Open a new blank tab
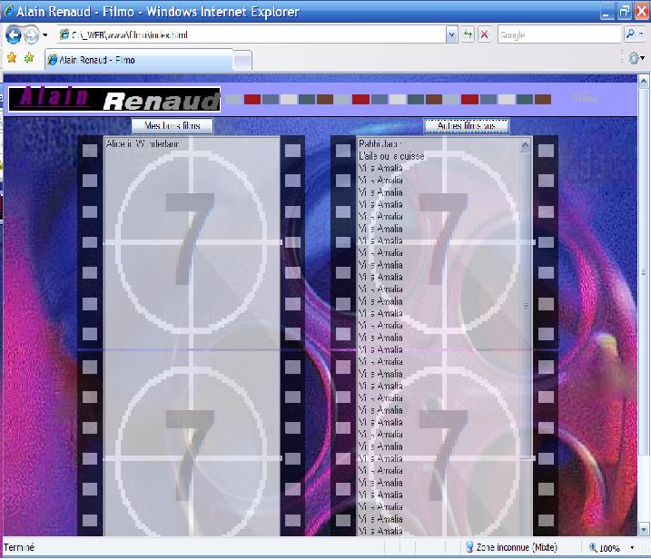Image resolution: width=651 pixels, height=559 pixels. (242, 59)
